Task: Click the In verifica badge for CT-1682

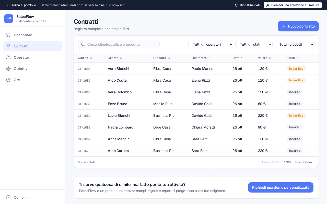Action: coord(296,116)
